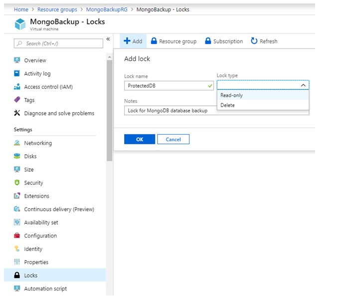Open the Lock type dropdown

(x=263, y=85)
